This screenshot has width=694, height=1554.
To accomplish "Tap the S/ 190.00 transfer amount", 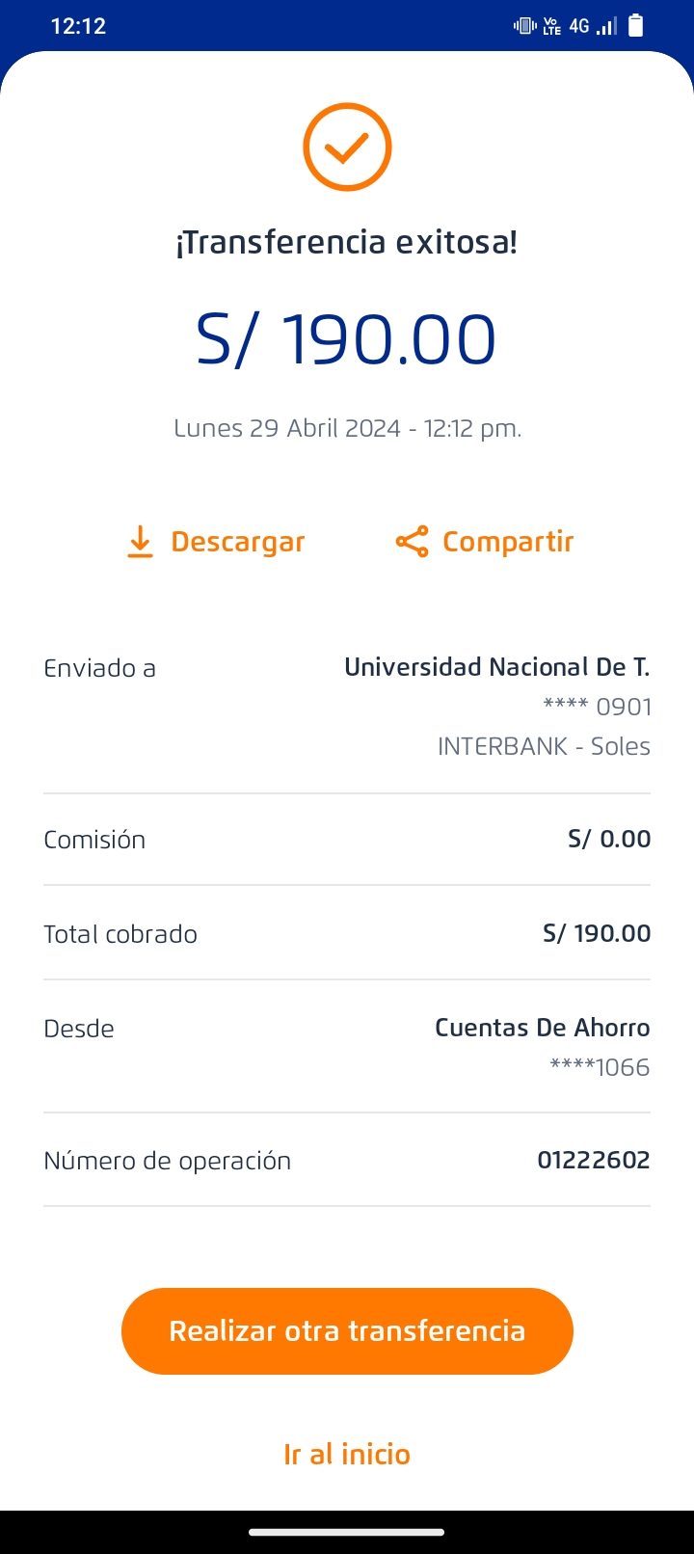I will coord(346,339).
